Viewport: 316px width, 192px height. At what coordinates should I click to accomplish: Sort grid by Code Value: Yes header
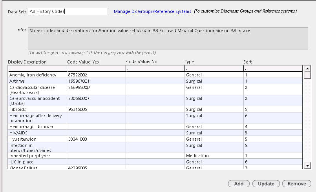pyautogui.click(x=96, y=69)
